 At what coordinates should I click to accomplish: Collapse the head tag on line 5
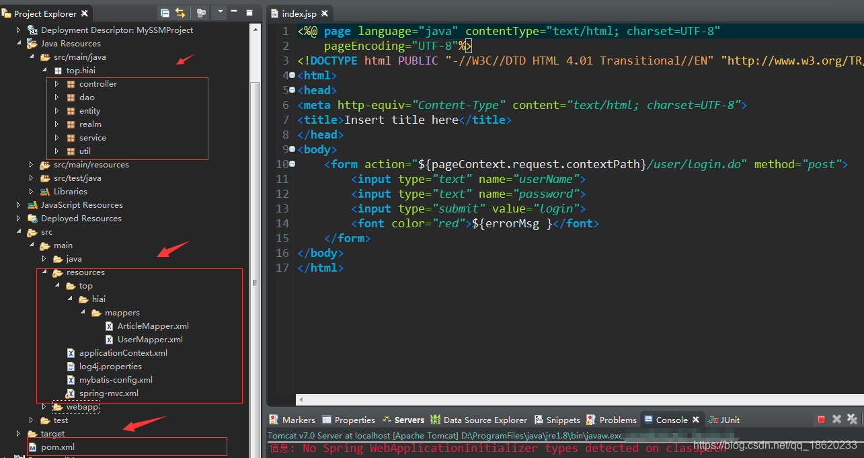tap(292, 90)
